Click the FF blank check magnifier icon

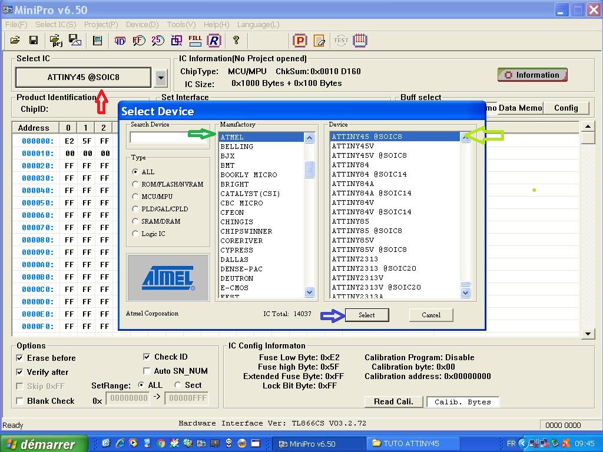tap(139, 41)
